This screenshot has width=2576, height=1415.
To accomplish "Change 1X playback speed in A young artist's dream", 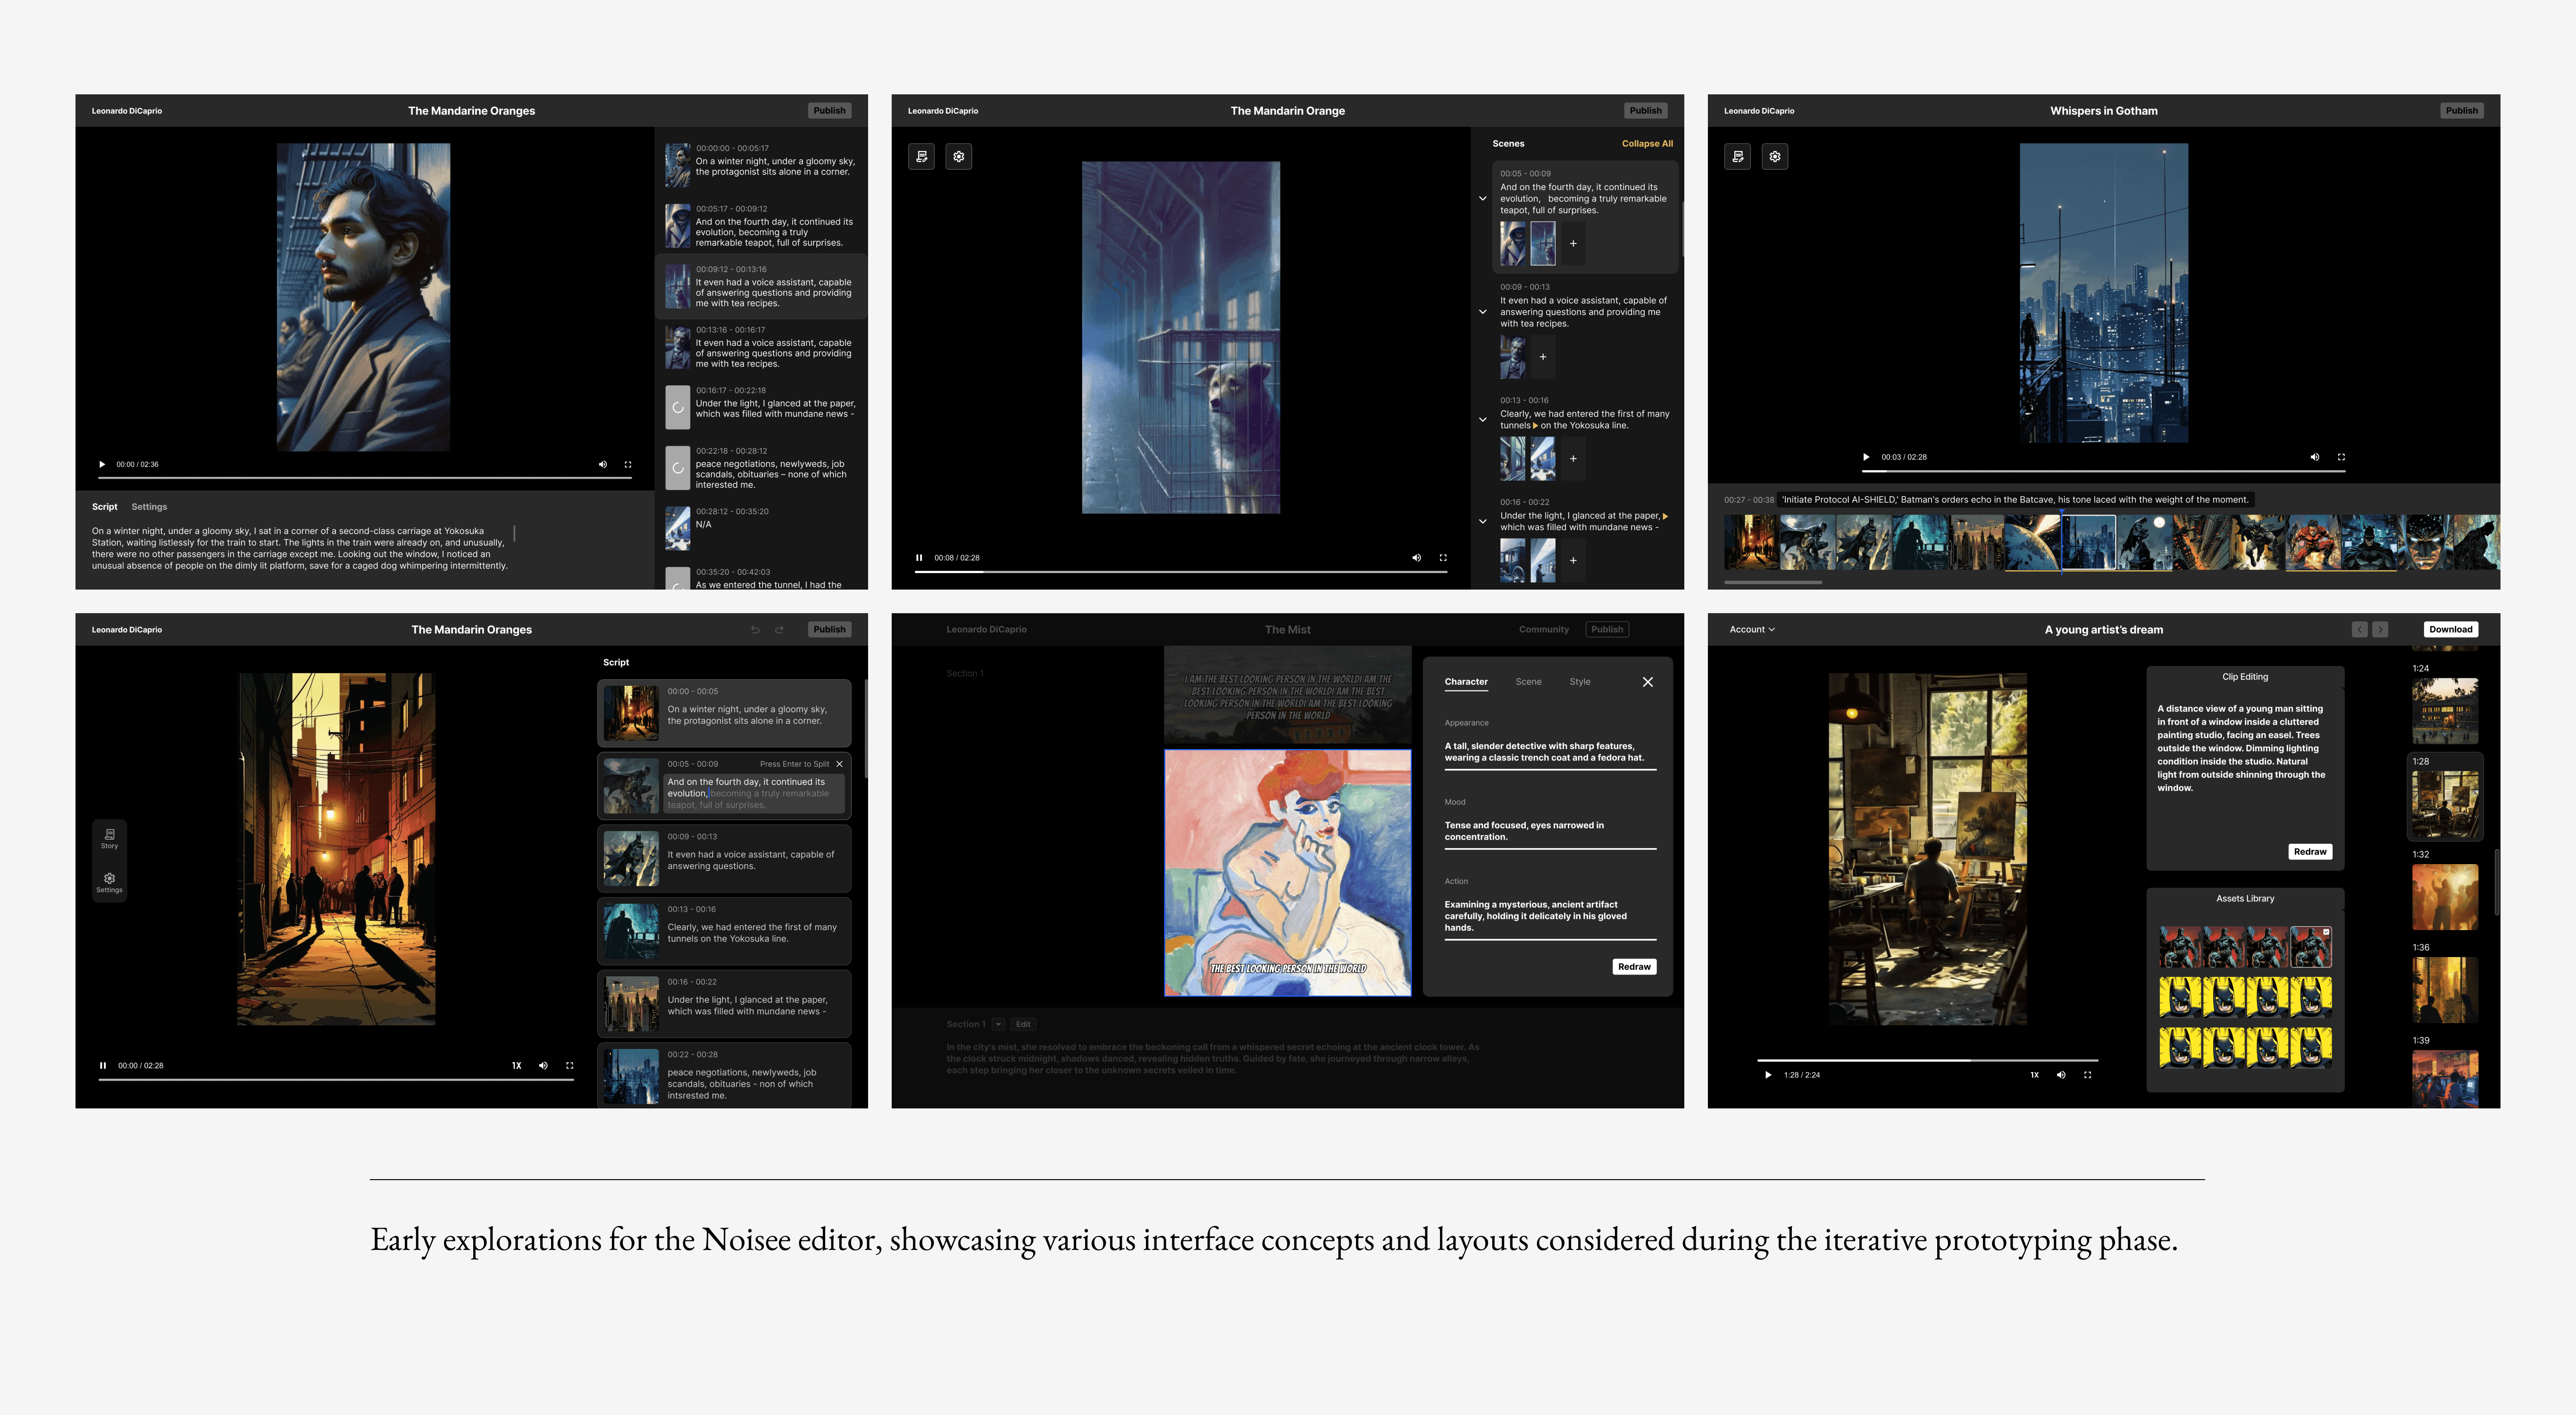I will pyautogui.click(x=2034, y=1075).
